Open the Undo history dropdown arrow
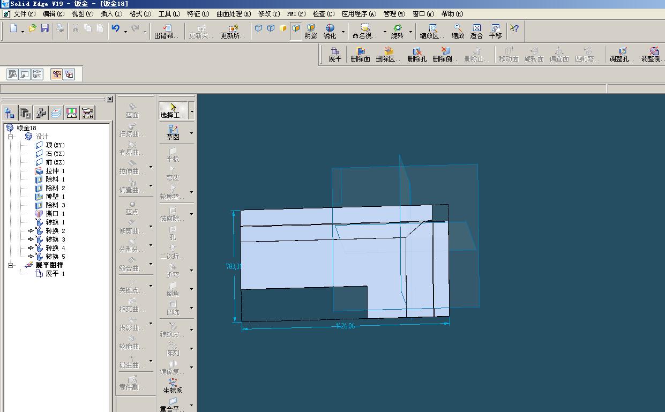The image size is (665, 412). tap(125, 32)
